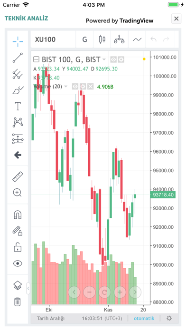Viewport: 186px width, 331px height.
Task: Open the G interval menu
Action: 84,39
